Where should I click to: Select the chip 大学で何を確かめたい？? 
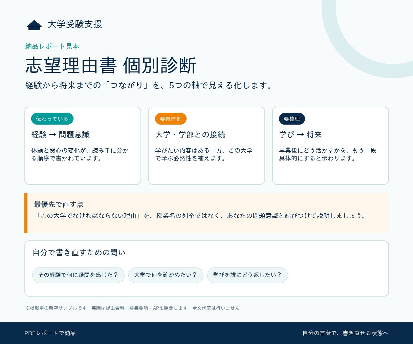[x=166, y=275]
